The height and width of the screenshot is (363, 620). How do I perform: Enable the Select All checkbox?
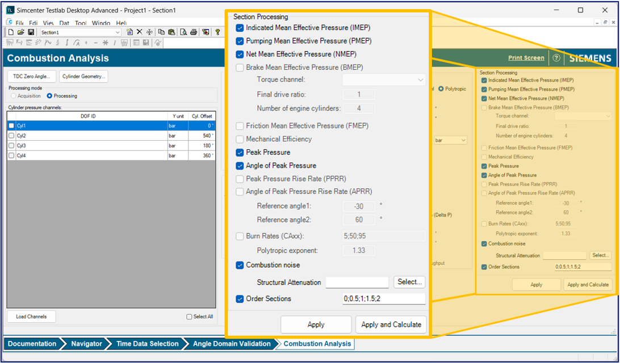point(189,317)
